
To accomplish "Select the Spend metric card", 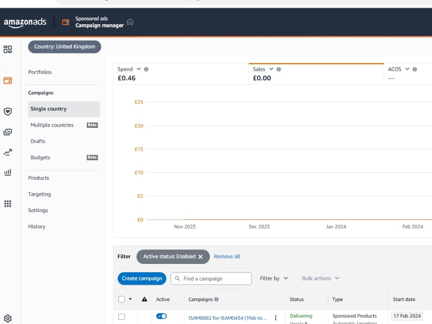I will click(x=181, y=73).
